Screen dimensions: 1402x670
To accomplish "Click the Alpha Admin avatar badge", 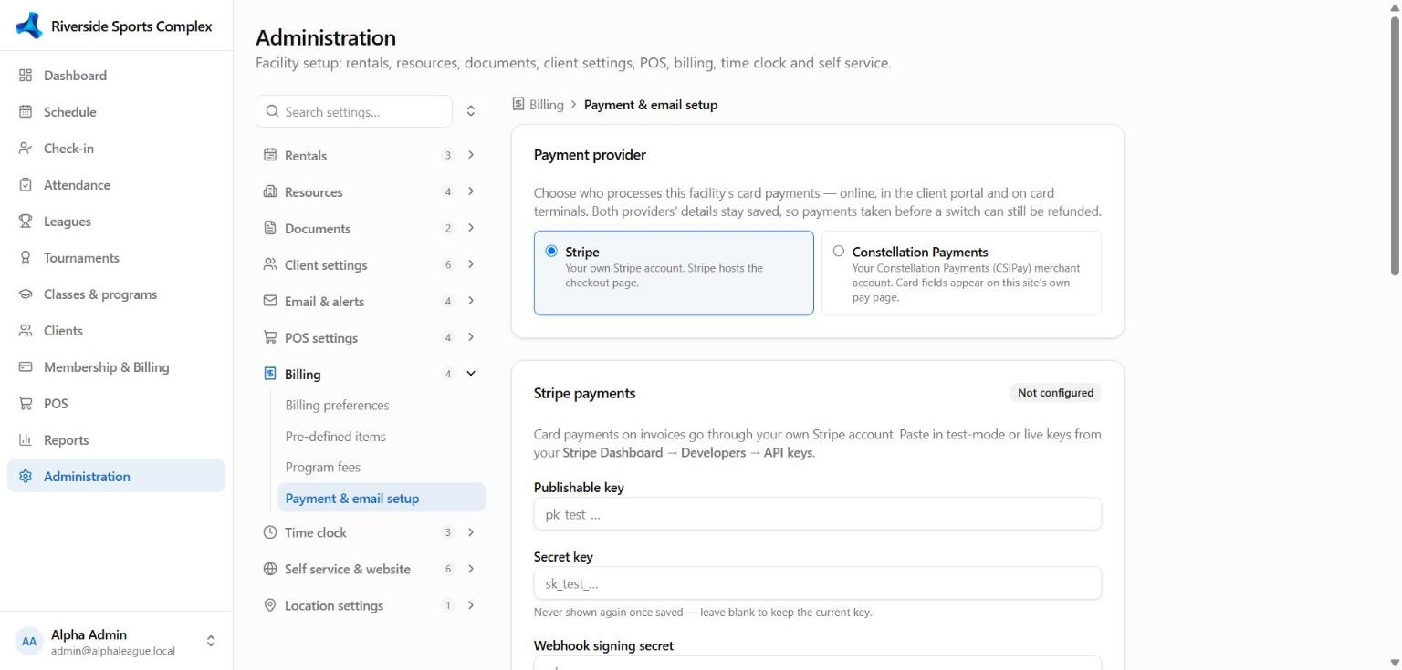I will pos(29,642).
